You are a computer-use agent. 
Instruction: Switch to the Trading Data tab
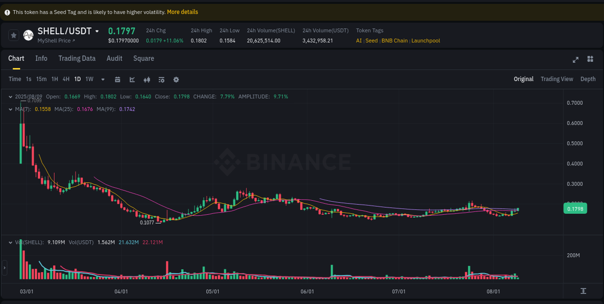point(77,58)
